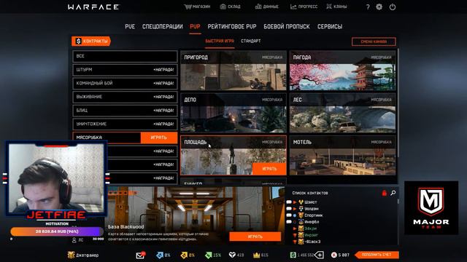Click the yellow booster 0% icon
Viewport: 467px width, 262px height.
pyautogui.click(x=184, y=255)
